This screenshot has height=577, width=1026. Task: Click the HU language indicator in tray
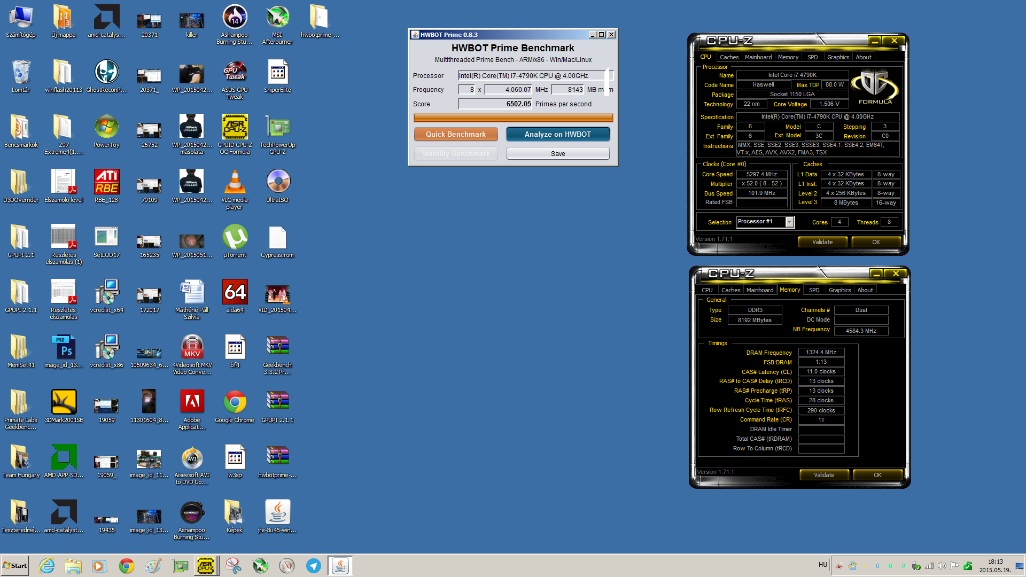pos(822,565)
